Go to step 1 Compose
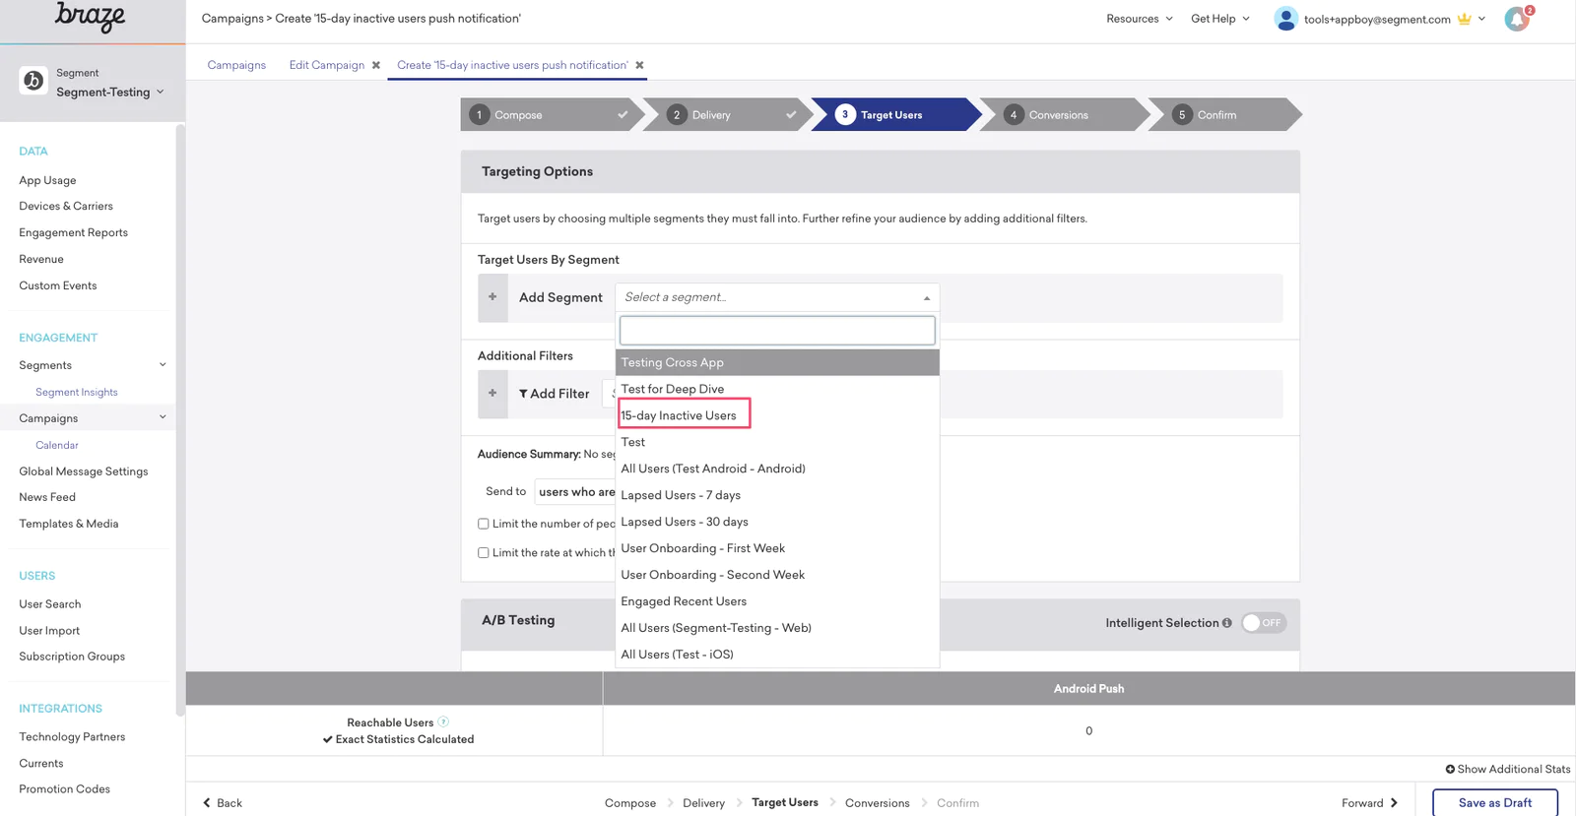 click(x=552, y=114)
